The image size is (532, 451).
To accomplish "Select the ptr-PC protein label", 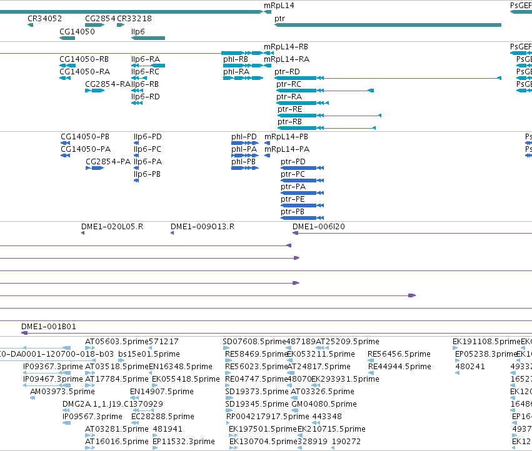I will pos(293,175).
